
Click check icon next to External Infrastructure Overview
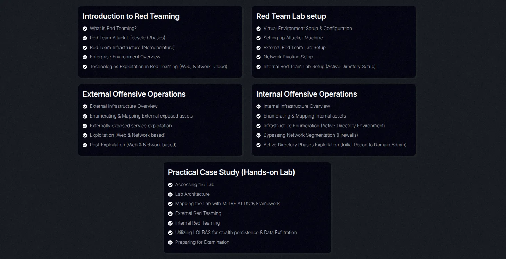pyautogui.click(x=85, y=106)
